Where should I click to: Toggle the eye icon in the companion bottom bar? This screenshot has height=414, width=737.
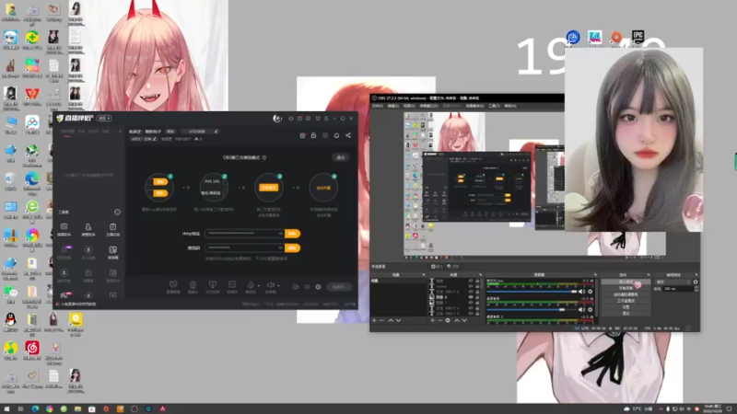[307, 286]
